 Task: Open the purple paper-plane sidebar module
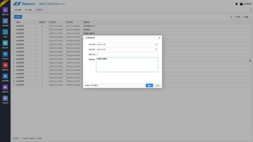click(5, 10)
